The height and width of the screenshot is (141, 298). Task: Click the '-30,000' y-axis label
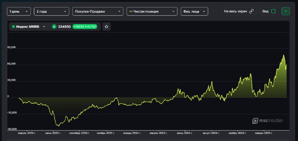click(x=12, y=112)
